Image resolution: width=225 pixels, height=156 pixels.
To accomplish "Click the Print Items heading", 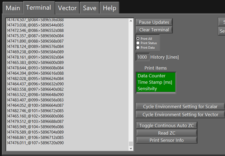I will pyautogui.click(x=156, y=68).
